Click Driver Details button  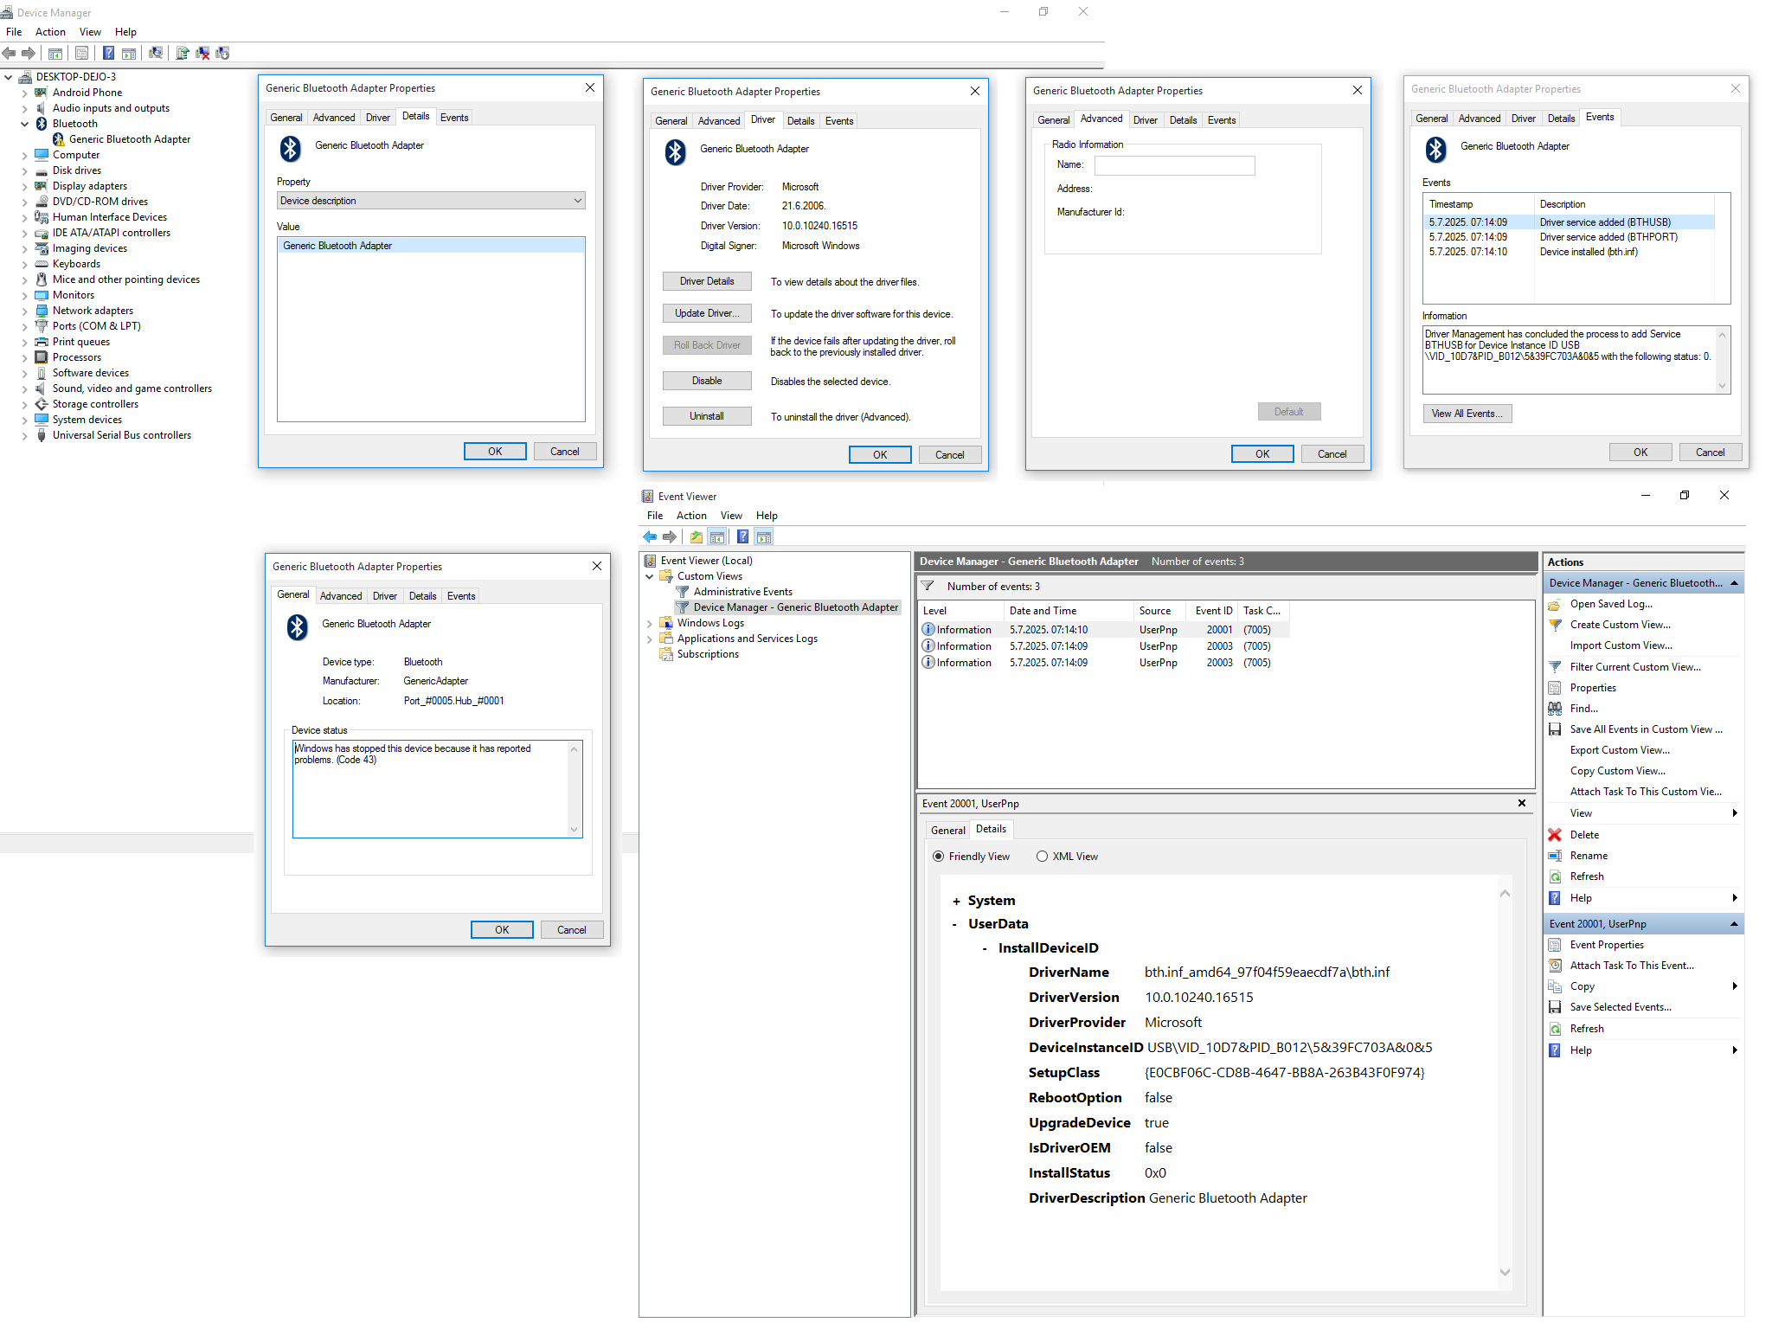tap(707, 281)
